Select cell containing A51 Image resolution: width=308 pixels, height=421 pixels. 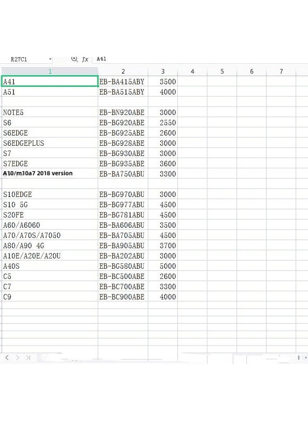[x=50, y=92]
